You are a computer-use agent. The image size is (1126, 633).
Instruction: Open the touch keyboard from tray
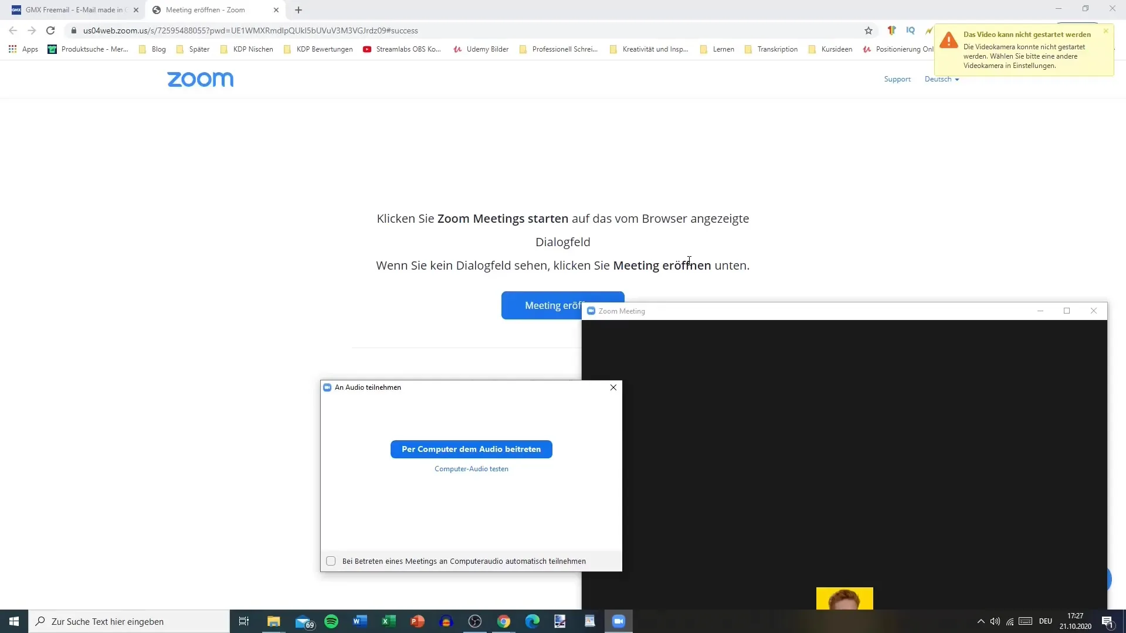[x=1026, y=621]
